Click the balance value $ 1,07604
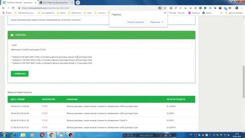The height and width of the screenshot is (138, 245). tap(171, 107)
